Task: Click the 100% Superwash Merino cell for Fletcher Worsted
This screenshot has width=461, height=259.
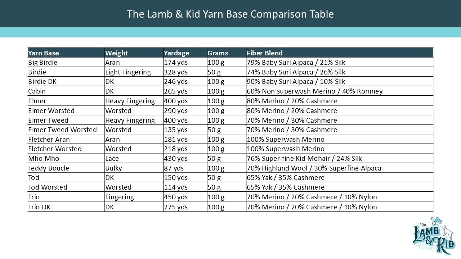Action: [286, 149]
